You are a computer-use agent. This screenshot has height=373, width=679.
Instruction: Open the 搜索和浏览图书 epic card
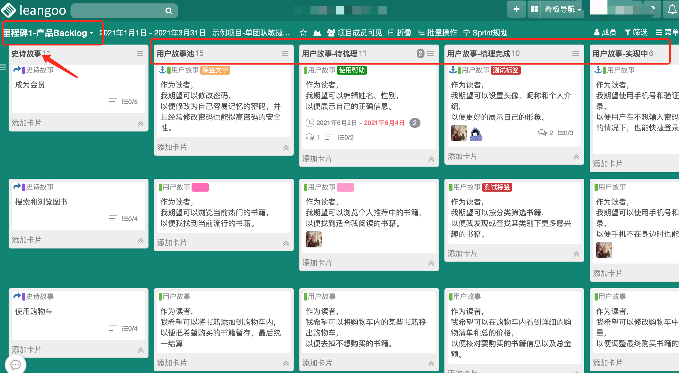[41, 202]
